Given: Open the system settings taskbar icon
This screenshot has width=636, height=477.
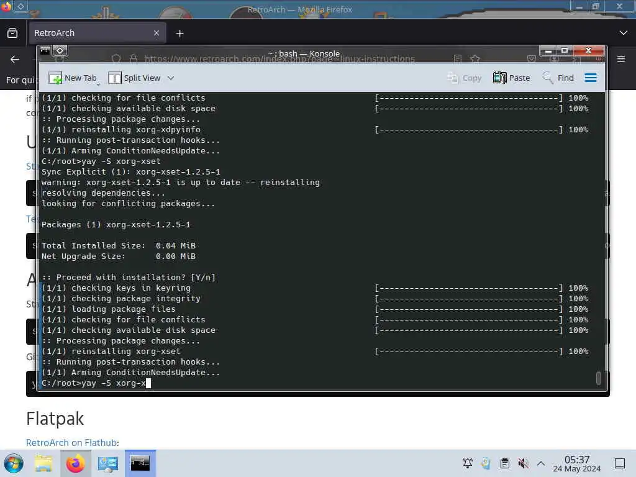Looking at the screenshot, I should [x=108, y=463].
